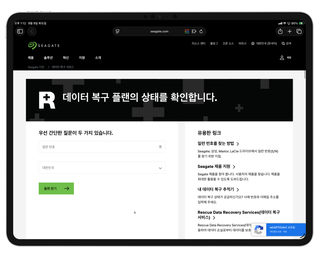Focus the 일련 번호 input field
The image size is (319, 259).
102,147
